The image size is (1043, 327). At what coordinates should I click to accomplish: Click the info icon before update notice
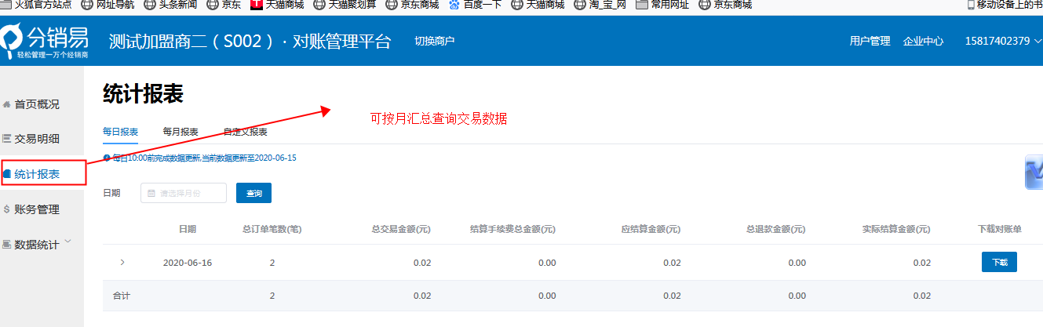click(107, 158)
